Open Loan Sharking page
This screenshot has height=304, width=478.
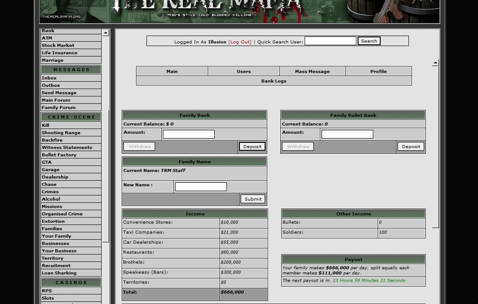point(59,273)
